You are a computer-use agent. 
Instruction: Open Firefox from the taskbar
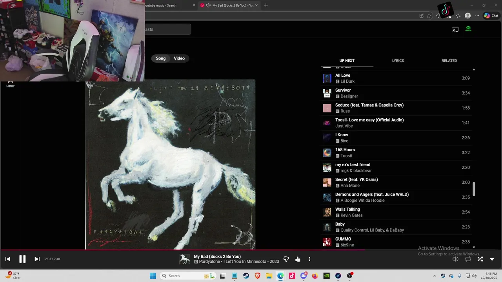click(x=315, y=276)
